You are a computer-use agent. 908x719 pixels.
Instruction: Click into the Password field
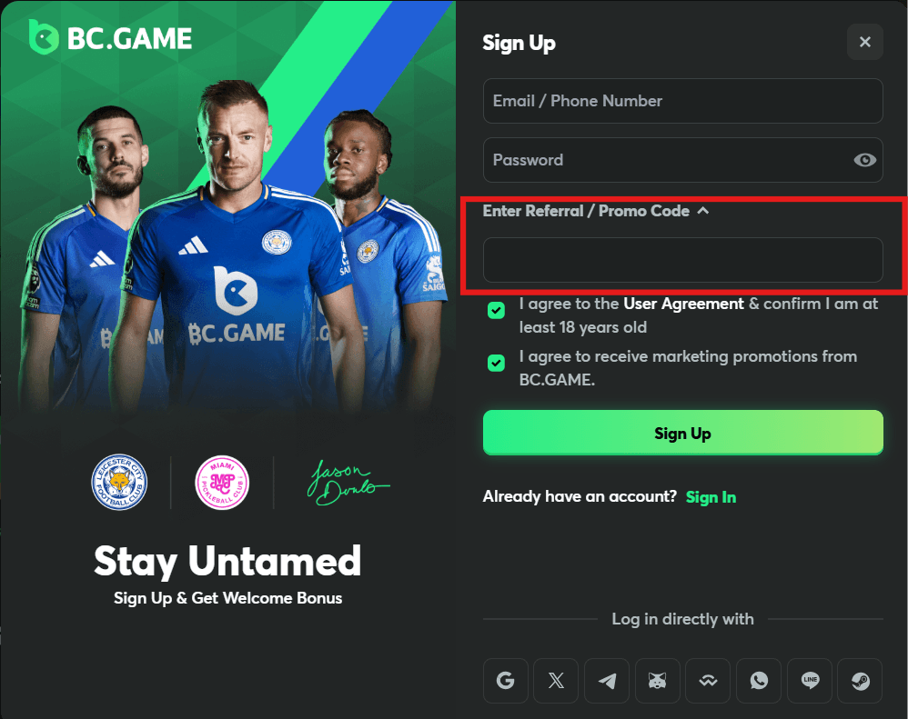click(664, 160)
